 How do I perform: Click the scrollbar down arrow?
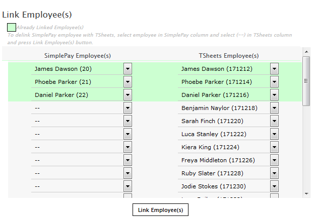[306, 194]
